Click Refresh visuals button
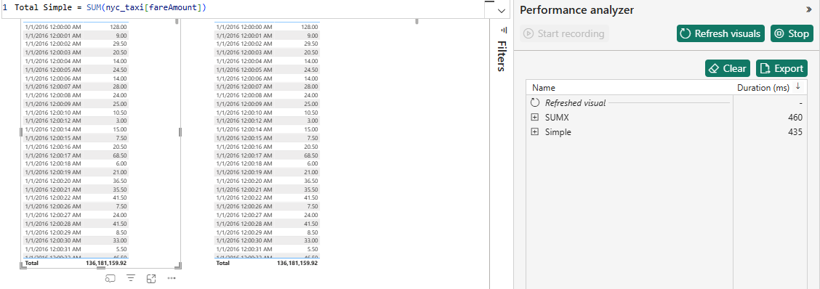This screenshot has width=820, height=289. point(720,33)
